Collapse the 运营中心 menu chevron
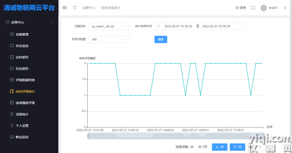292x153 pixels. (x=52, y=22)
